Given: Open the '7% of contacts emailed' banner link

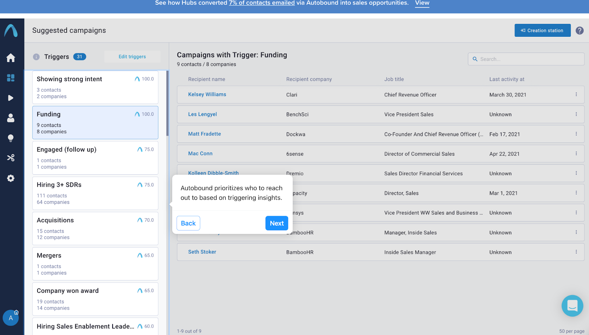Looking at the screenshot, I should [x=262, y=3].
